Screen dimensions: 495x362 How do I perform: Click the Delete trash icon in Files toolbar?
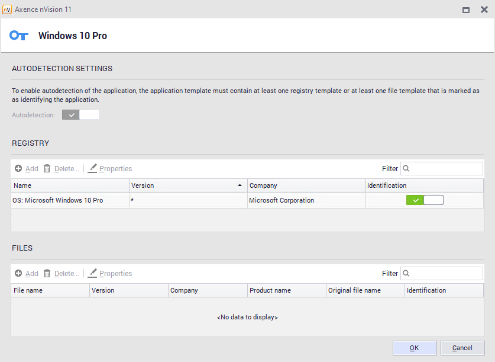[47, 274]
